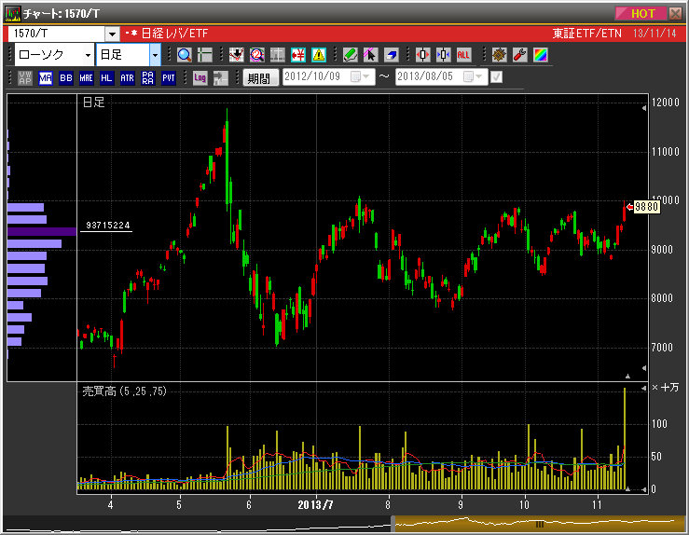Click the 期間 period button
Viewport: 689px width, 535px height.
tap(260, 78)
